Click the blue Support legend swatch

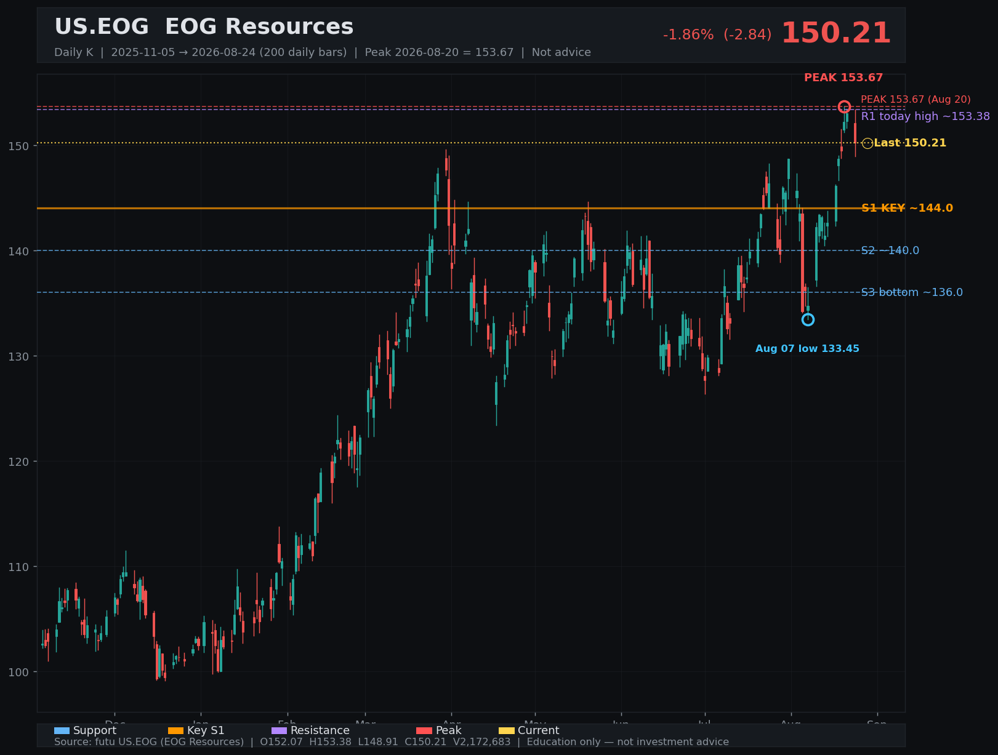coord(62,731)
